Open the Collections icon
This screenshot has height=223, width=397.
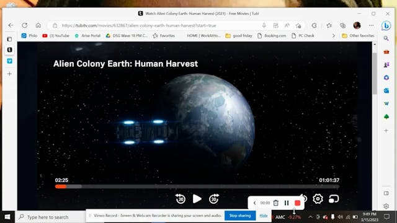click(343, 25)
